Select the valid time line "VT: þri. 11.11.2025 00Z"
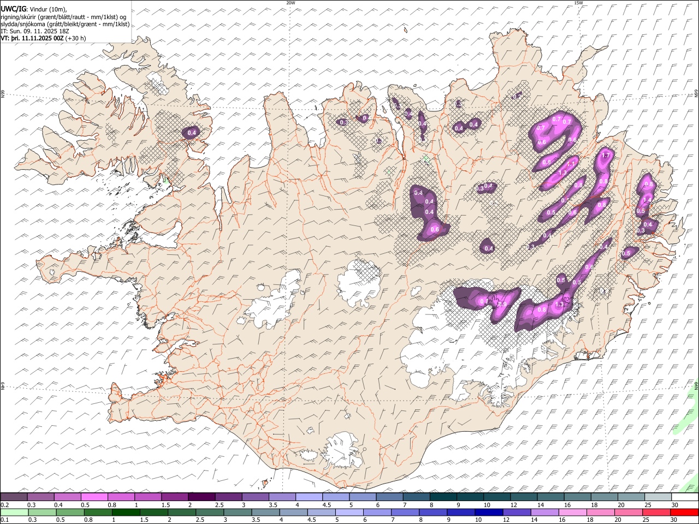Viewport: 699px width, 524px height. pos(32,39)
